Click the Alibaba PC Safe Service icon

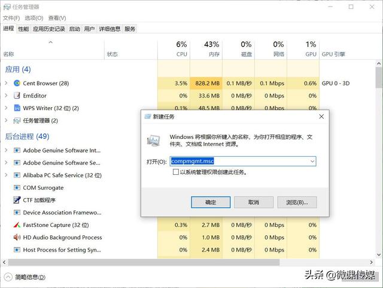click(x=17, y=175)
